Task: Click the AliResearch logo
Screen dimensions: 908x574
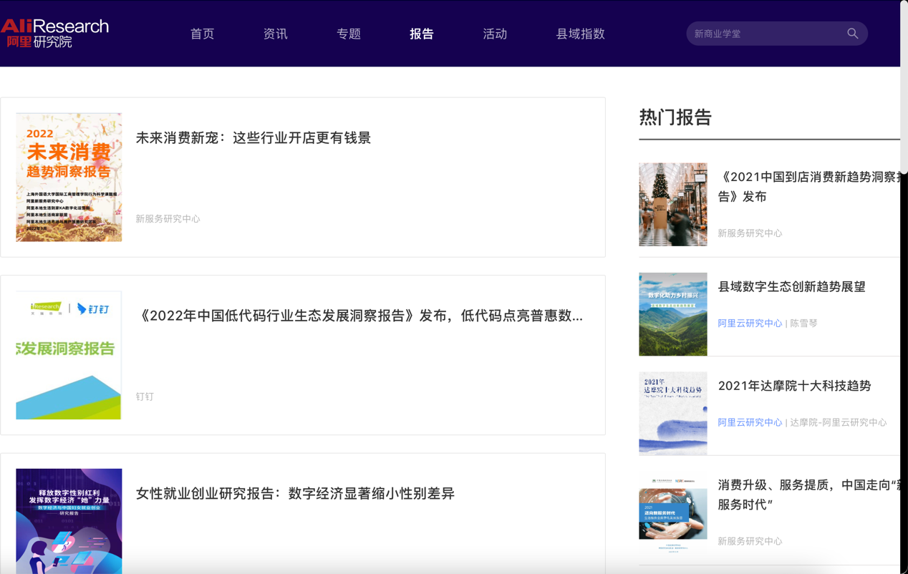Action: (55, 33)
